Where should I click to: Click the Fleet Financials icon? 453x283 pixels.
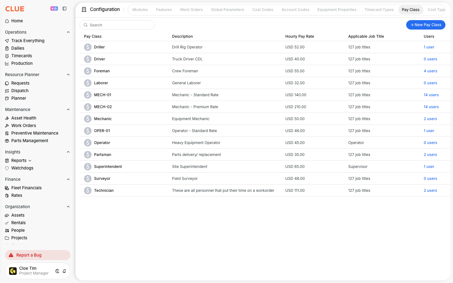click(x=7, y=188)
